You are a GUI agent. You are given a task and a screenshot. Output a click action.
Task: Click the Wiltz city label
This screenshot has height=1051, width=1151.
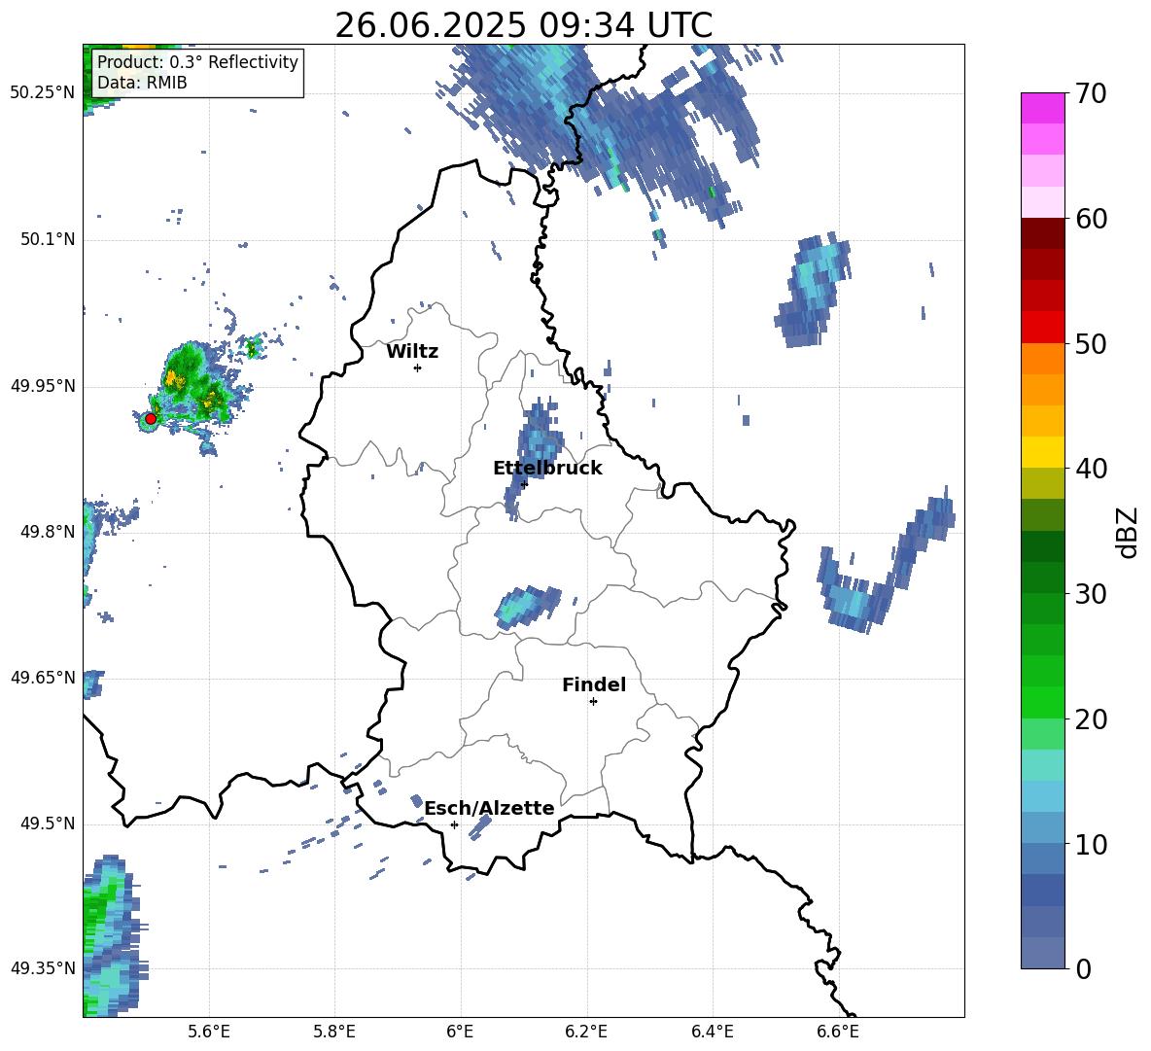coord(412,352)
